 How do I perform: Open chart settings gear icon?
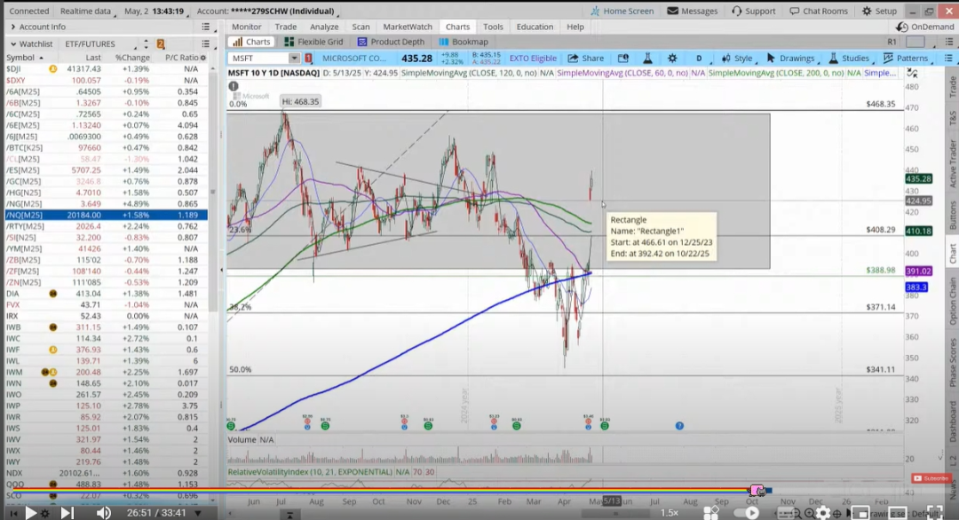click(x=672, y=58)
